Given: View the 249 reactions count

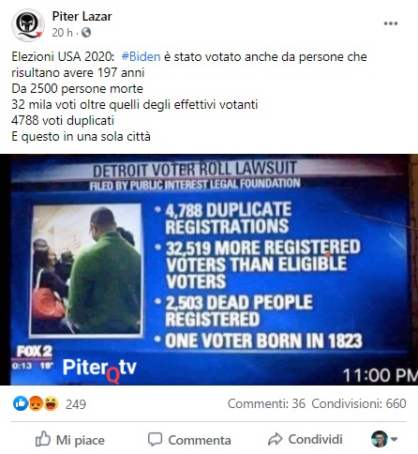Looking at the screenshot, I should (x=76, y=404).
